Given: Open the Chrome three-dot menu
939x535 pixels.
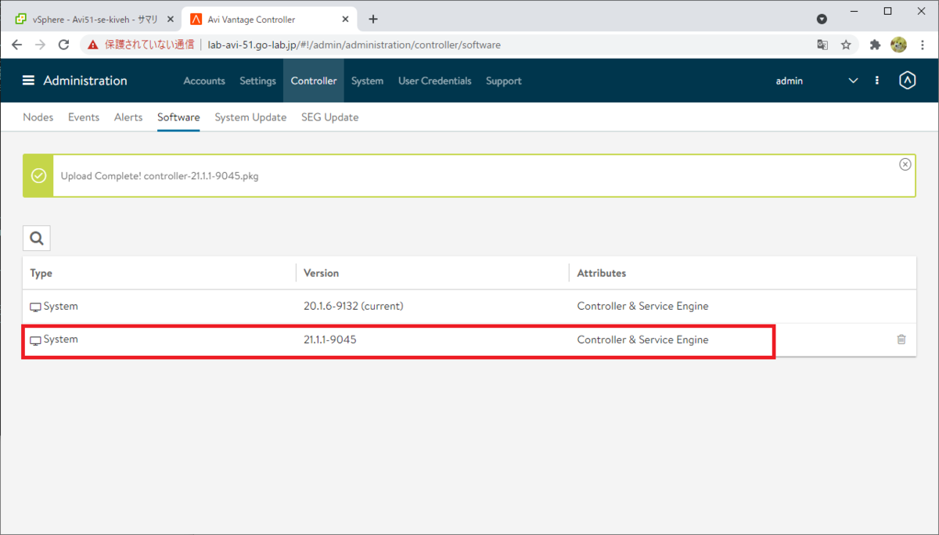Looking at the screenshot, I should pyautogui.click(x=923, y=45).
